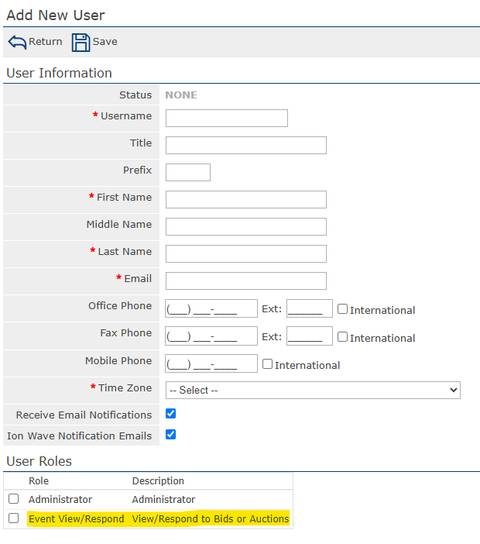
Task: Click the Administrator role name cell
Action: (x=60, y=500)
